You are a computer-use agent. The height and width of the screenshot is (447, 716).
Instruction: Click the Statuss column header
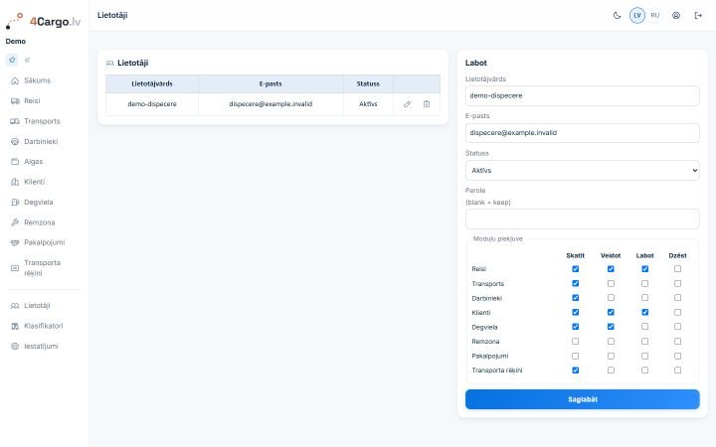click(x=368, y=83)
